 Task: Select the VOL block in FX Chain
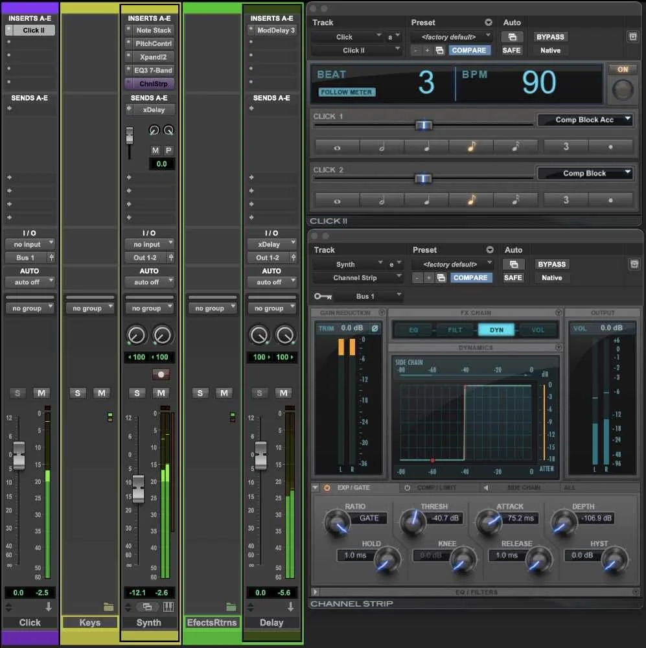point(538,330)
